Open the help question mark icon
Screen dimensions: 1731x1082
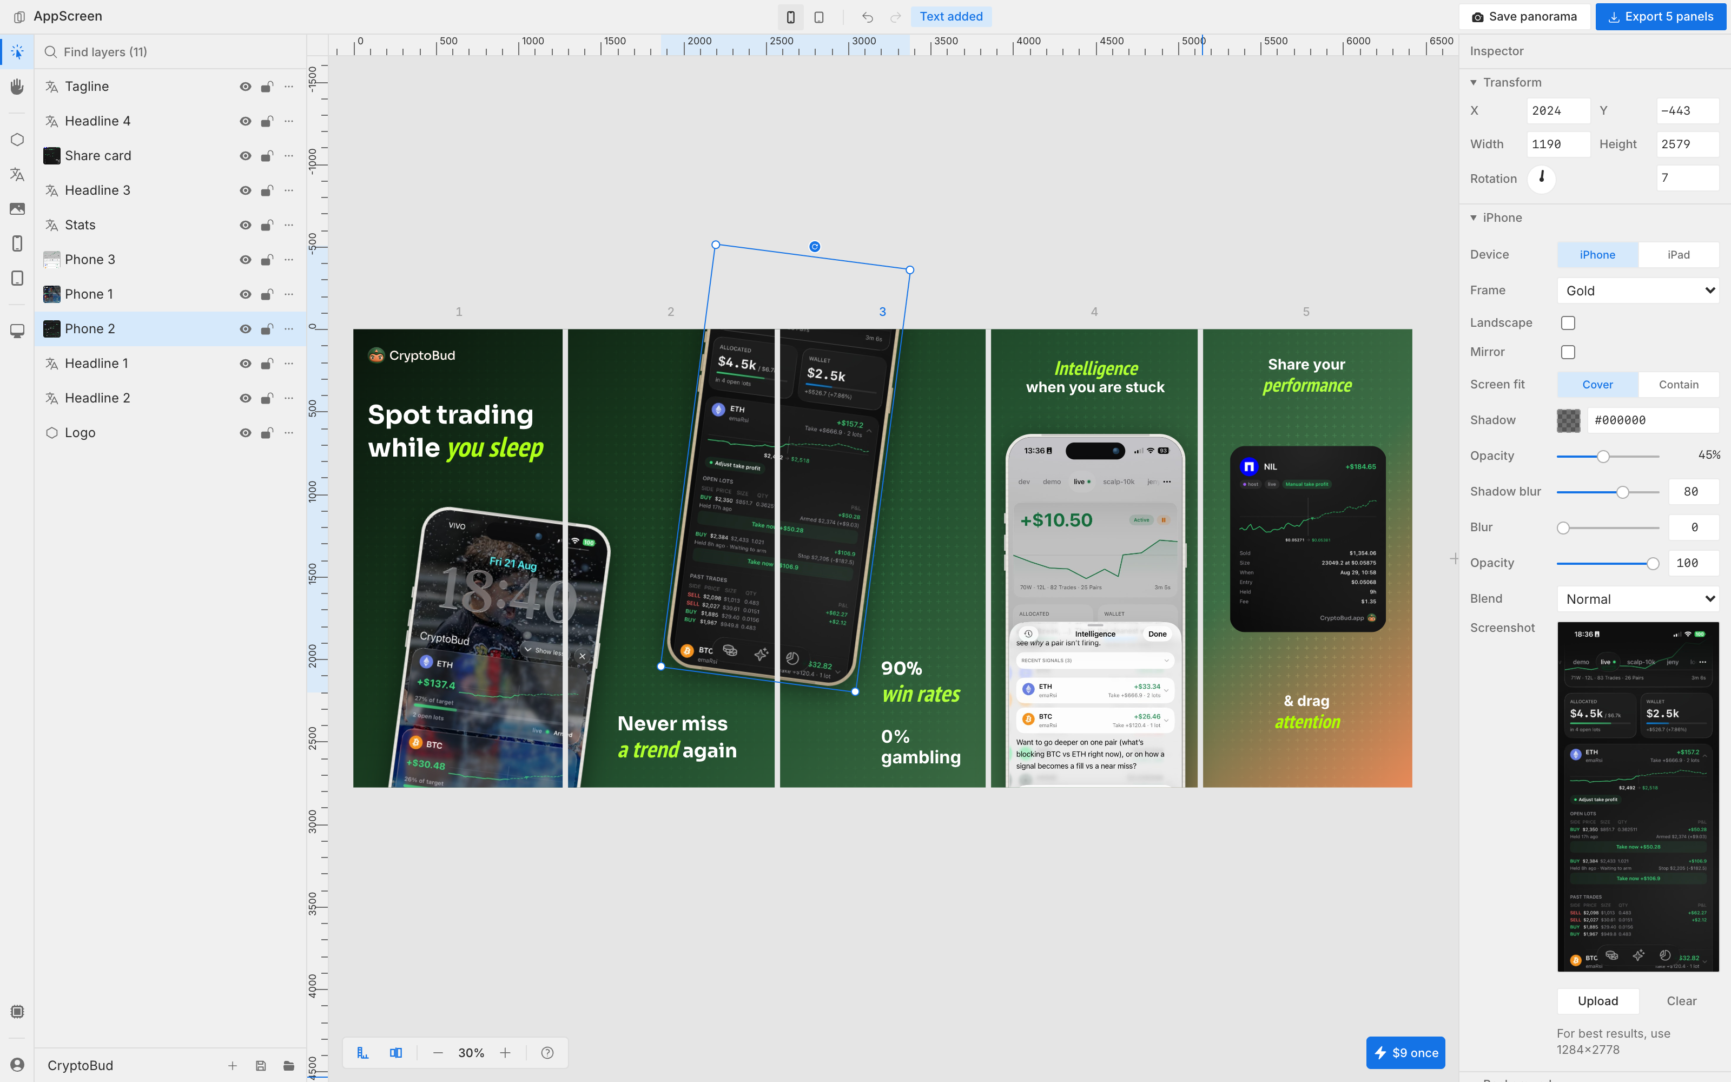click(547, 1053)
